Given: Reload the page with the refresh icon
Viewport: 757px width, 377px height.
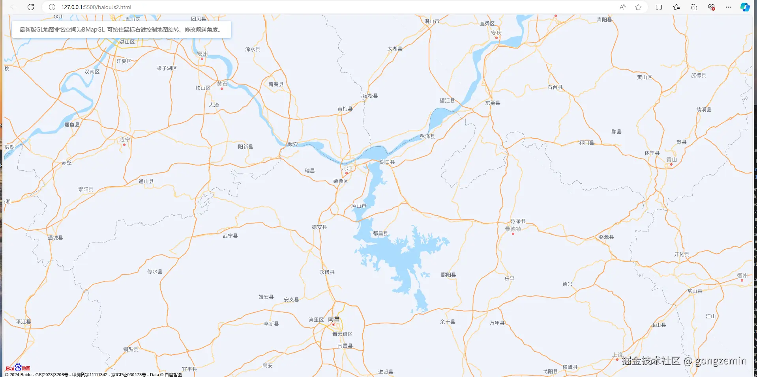Looking at the screenshot, I should coord(31,7).
